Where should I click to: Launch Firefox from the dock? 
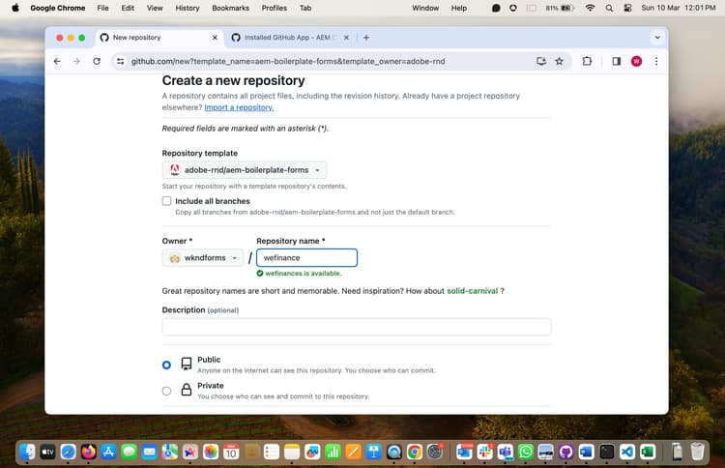(x=88, y=452)
